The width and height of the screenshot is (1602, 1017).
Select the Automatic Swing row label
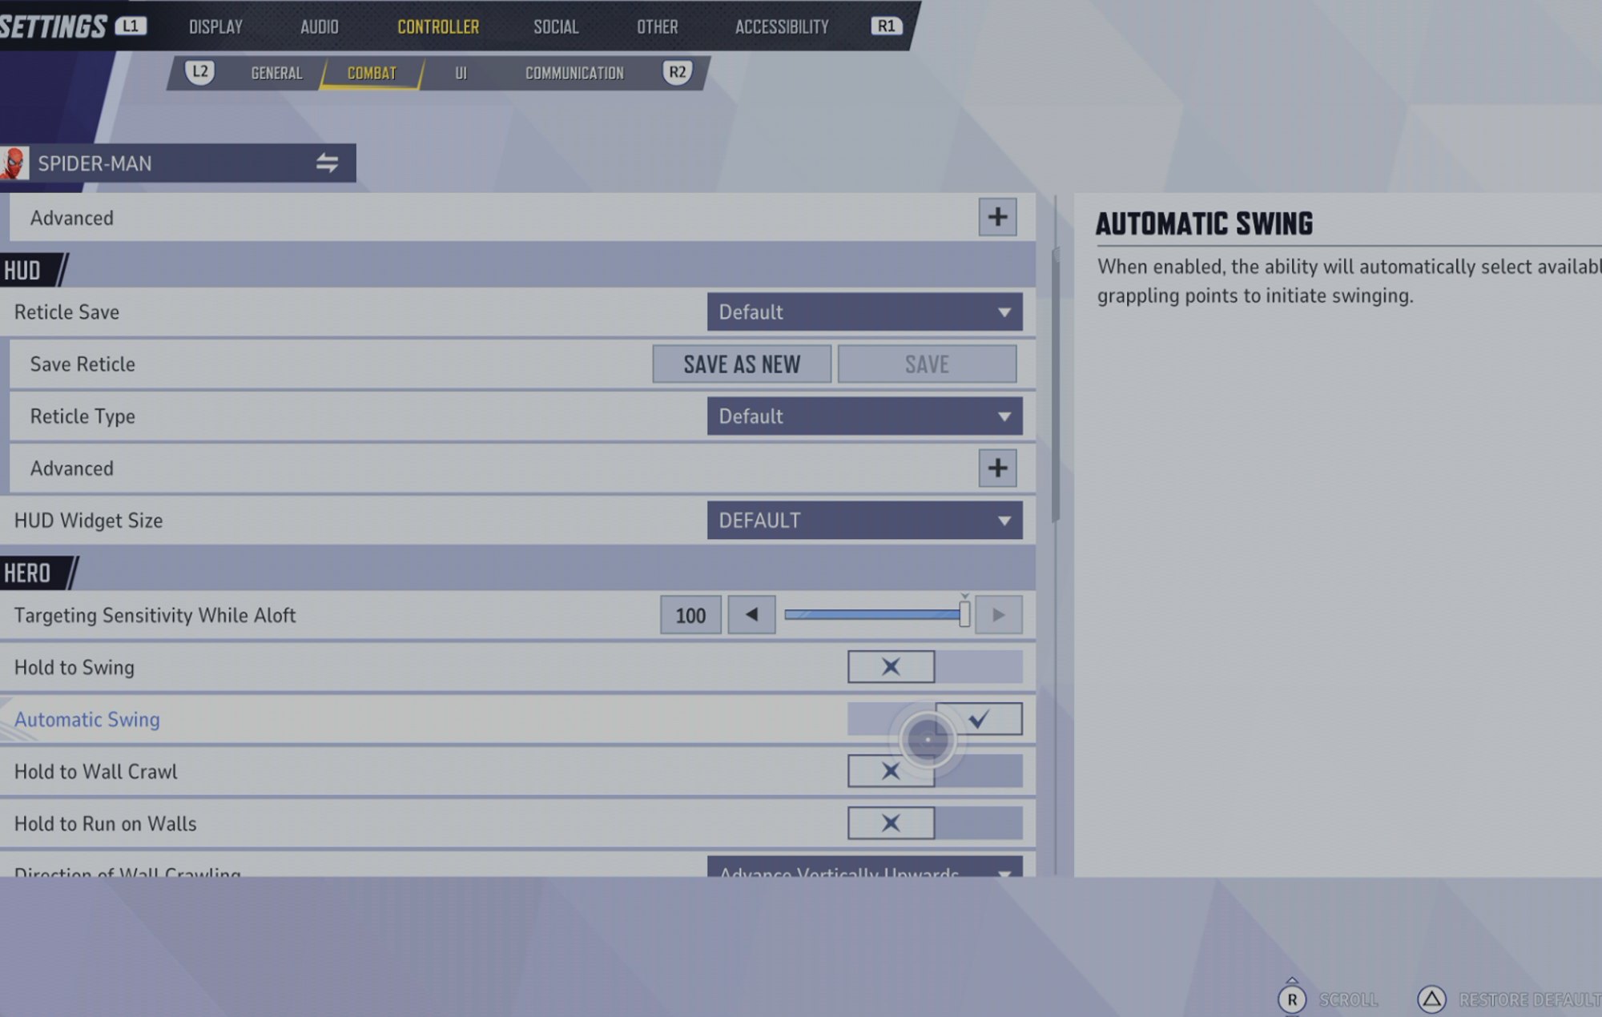pos(87,719)
